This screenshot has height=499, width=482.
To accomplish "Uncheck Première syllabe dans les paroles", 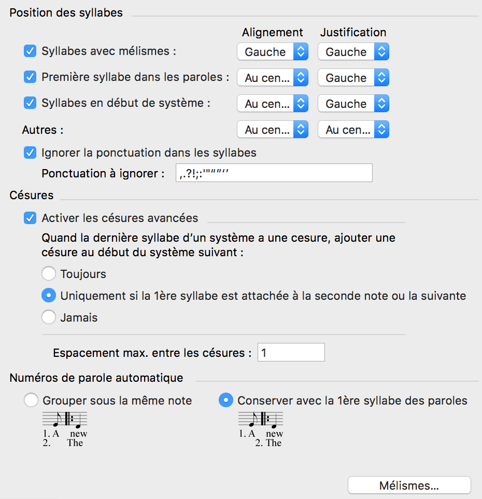I will tap(30, 77).
